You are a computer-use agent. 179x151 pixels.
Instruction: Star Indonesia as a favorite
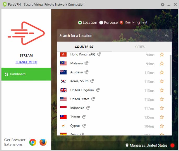point(162,108)
